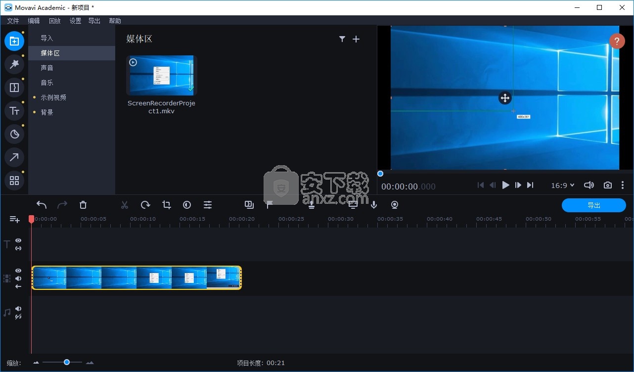Viewport: 634px width, 372px height.
Task: Play the preview video
Action: 505,185
